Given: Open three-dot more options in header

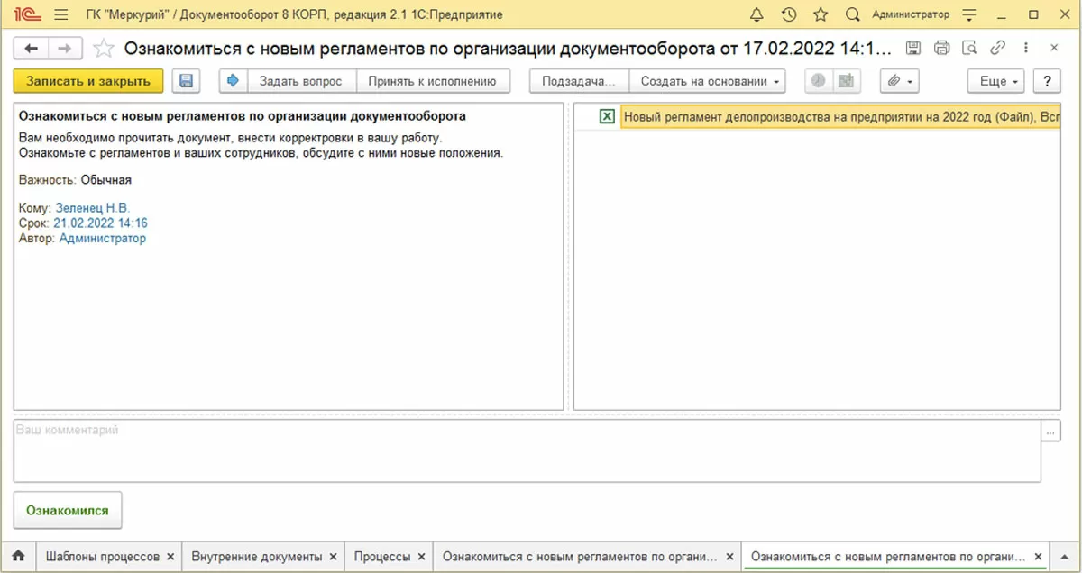Looking at the screenshot, I should [1026, 48].
